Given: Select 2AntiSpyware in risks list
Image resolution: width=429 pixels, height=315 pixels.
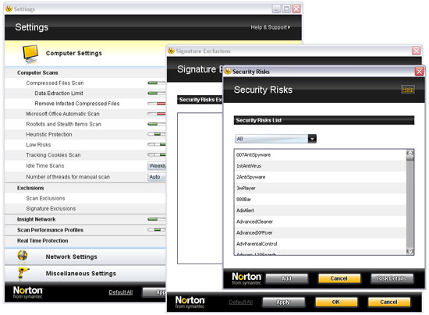Looking at the screenshot, I should [x=321, y=177].
